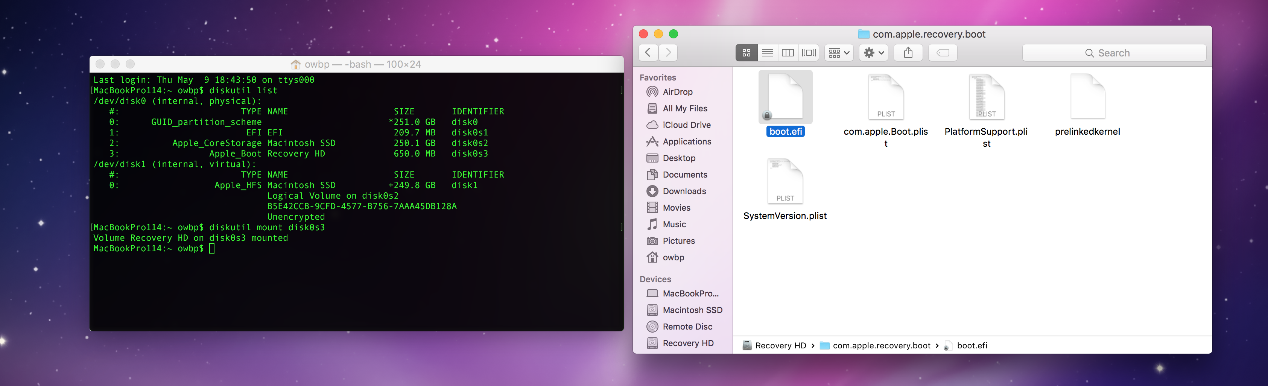
Task: Click the 'diskutil list' command text
Action: (243, 91)
